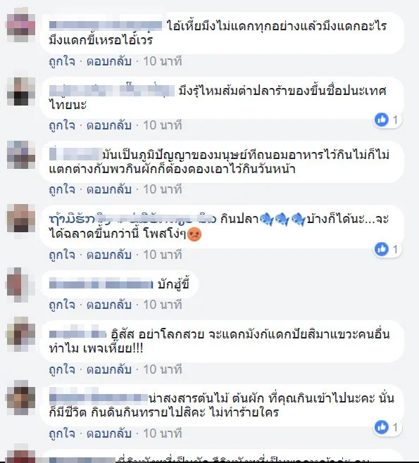Viewport: 419px width, 463px height.
Task: Reply to the ส้มตำปลาร้า comment
Action: (109, 125)
